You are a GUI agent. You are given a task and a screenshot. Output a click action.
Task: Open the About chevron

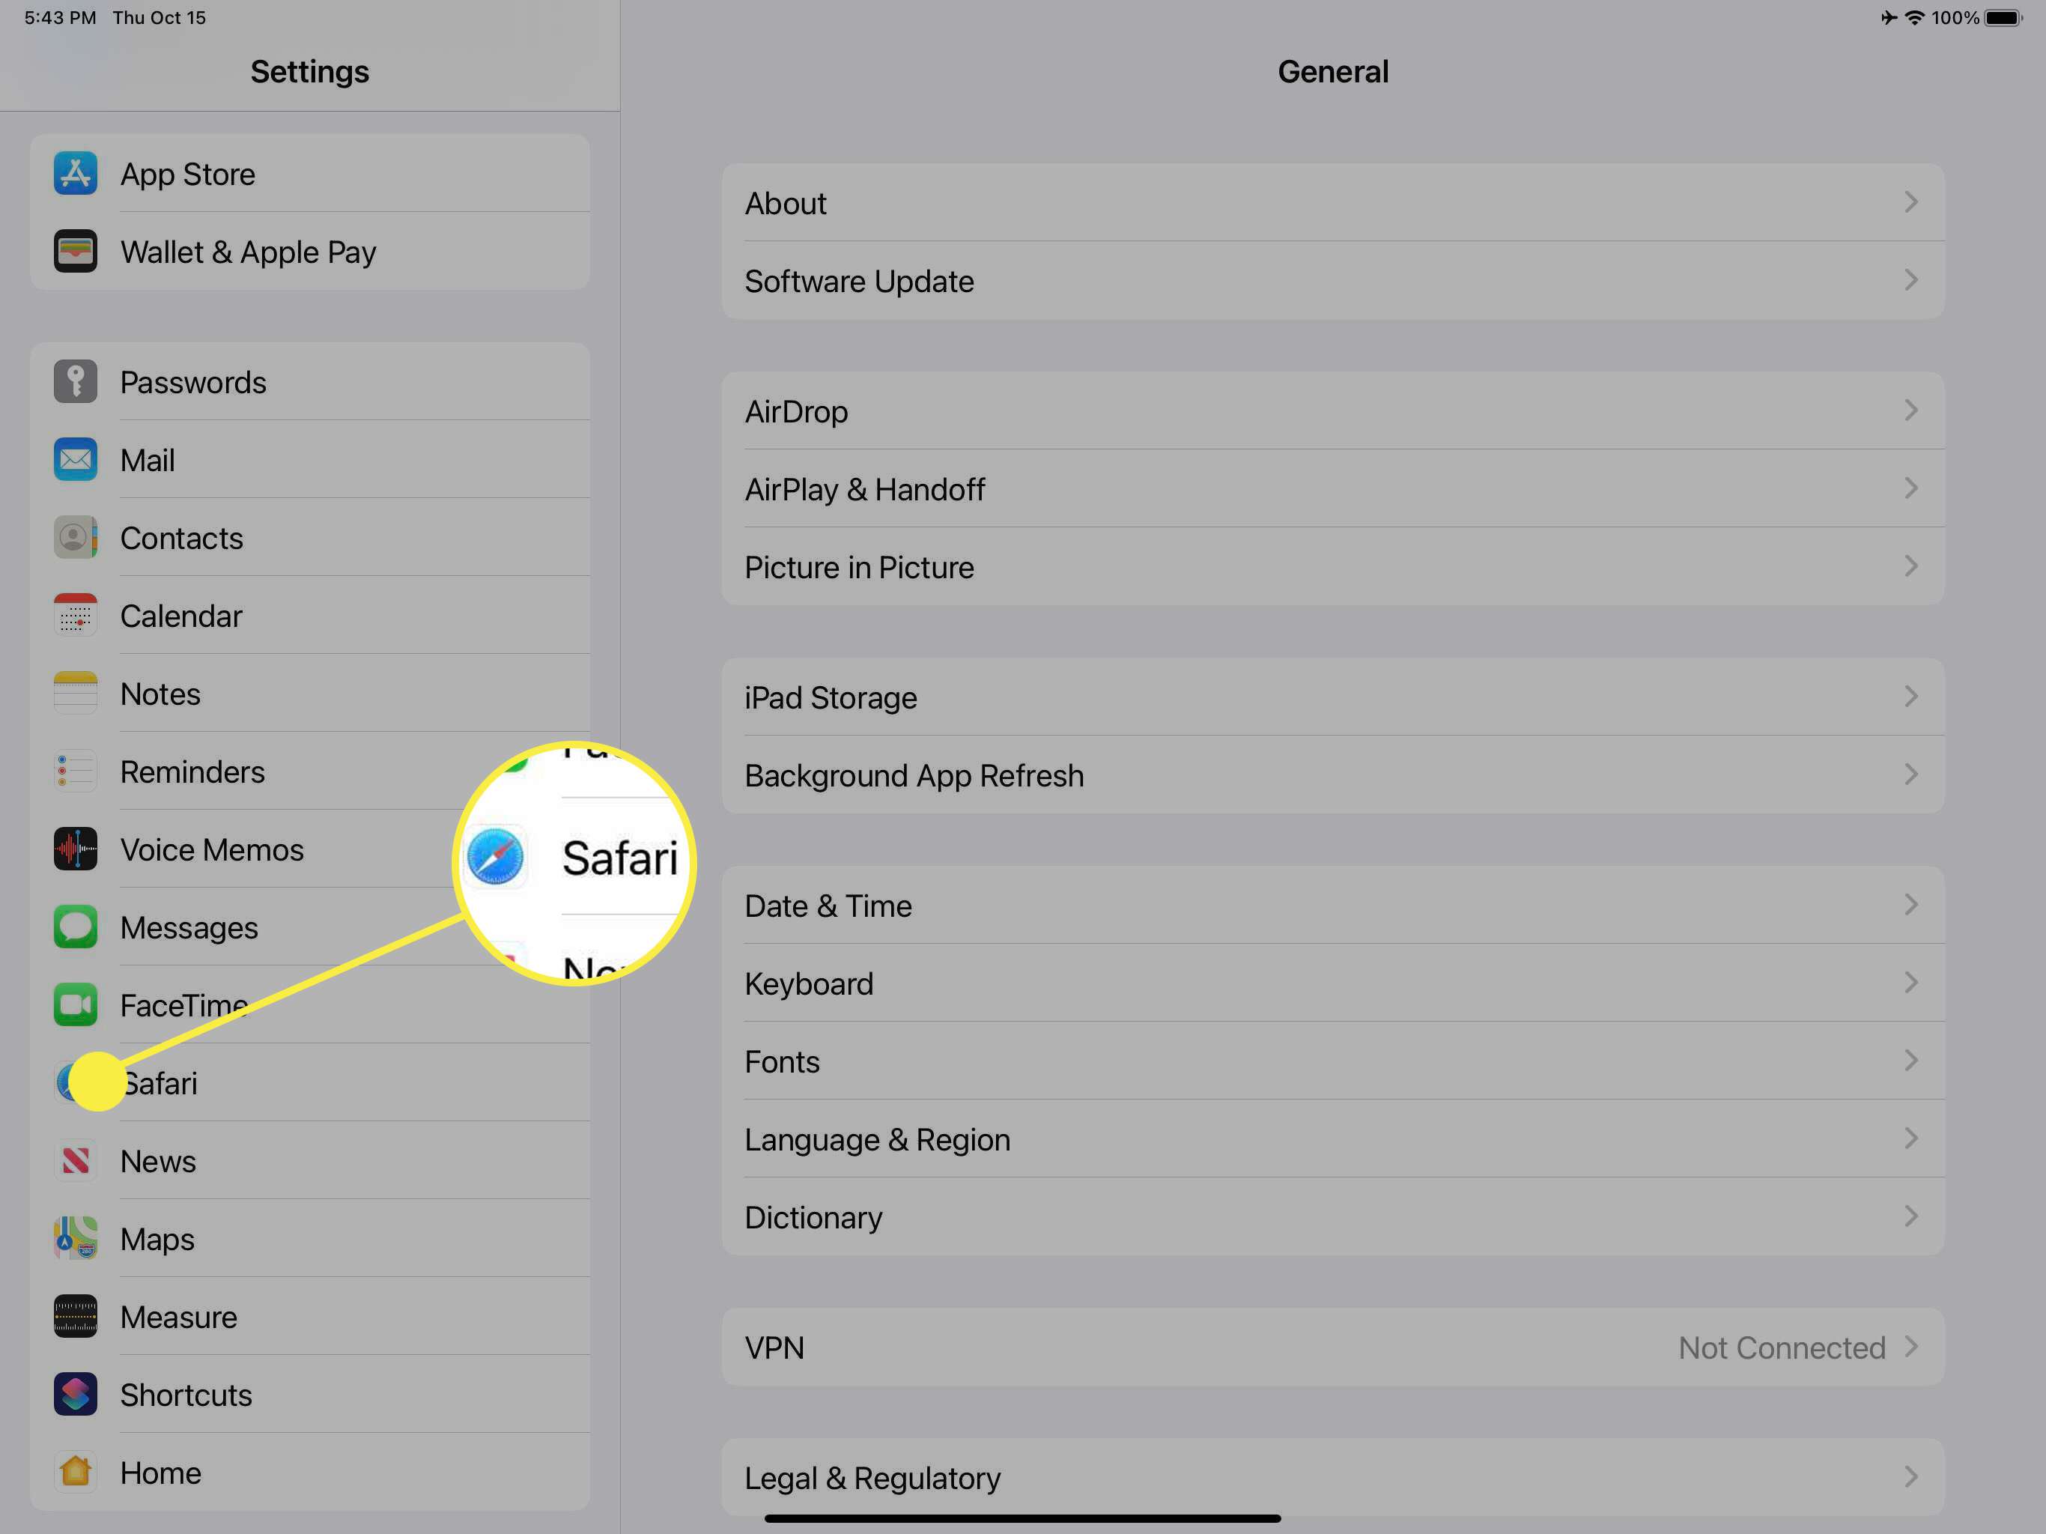point(1912,201)
